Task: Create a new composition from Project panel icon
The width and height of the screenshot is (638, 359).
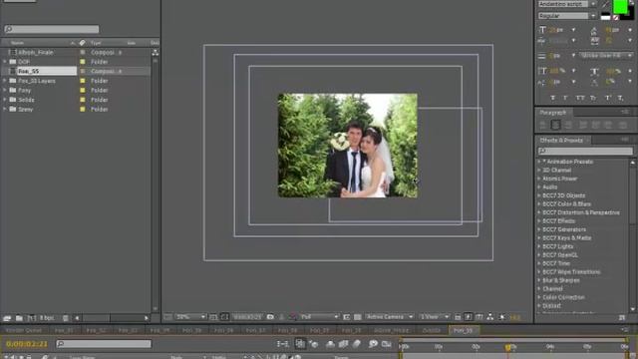Action: click(x=31, y=318)
